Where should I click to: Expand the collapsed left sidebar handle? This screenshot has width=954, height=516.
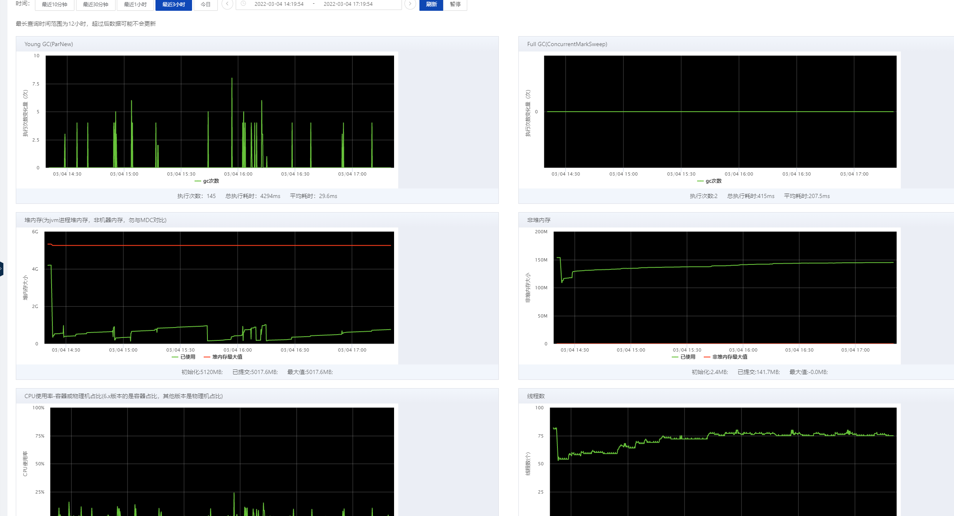2,269
